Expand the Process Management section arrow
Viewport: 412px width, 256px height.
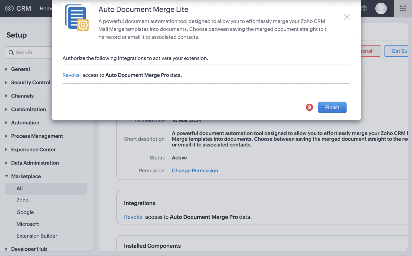6,136
